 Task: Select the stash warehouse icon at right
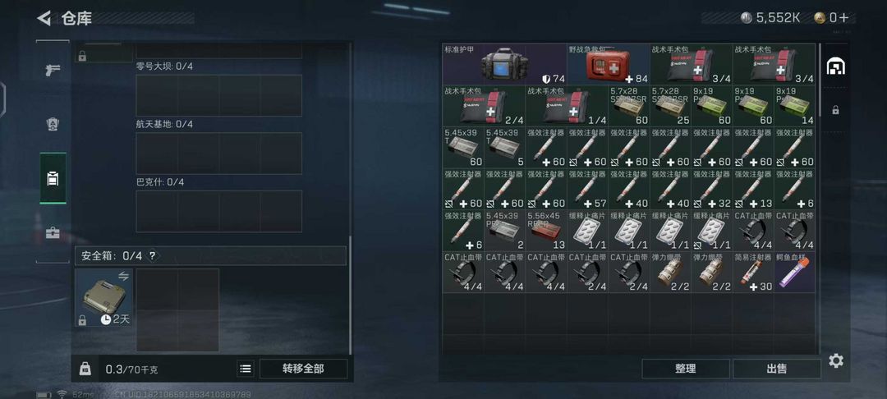pyautogui.click(x=835, y=66)
